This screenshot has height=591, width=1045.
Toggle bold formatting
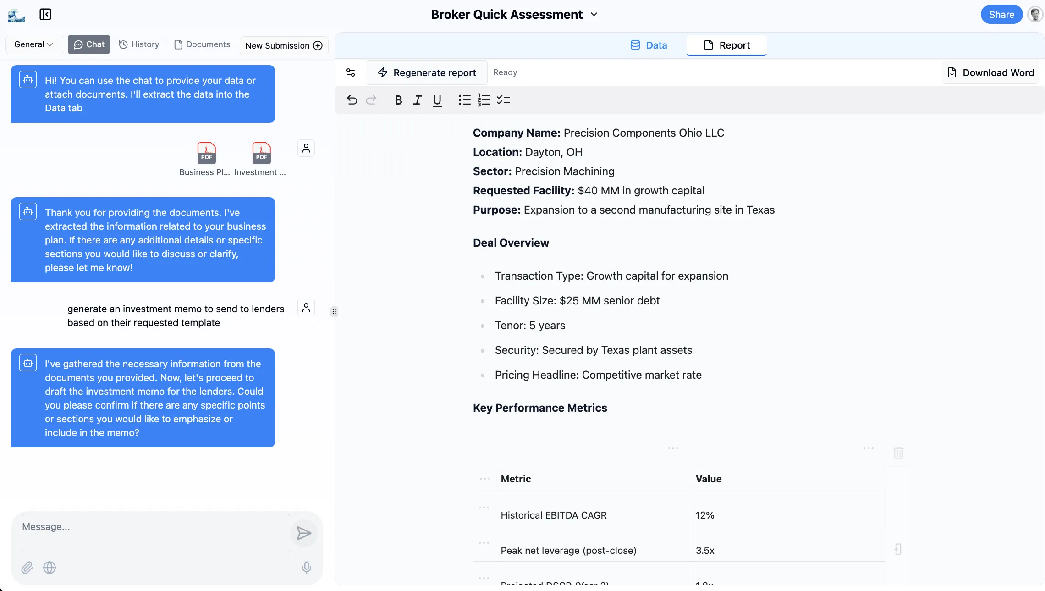click(398, 100)
